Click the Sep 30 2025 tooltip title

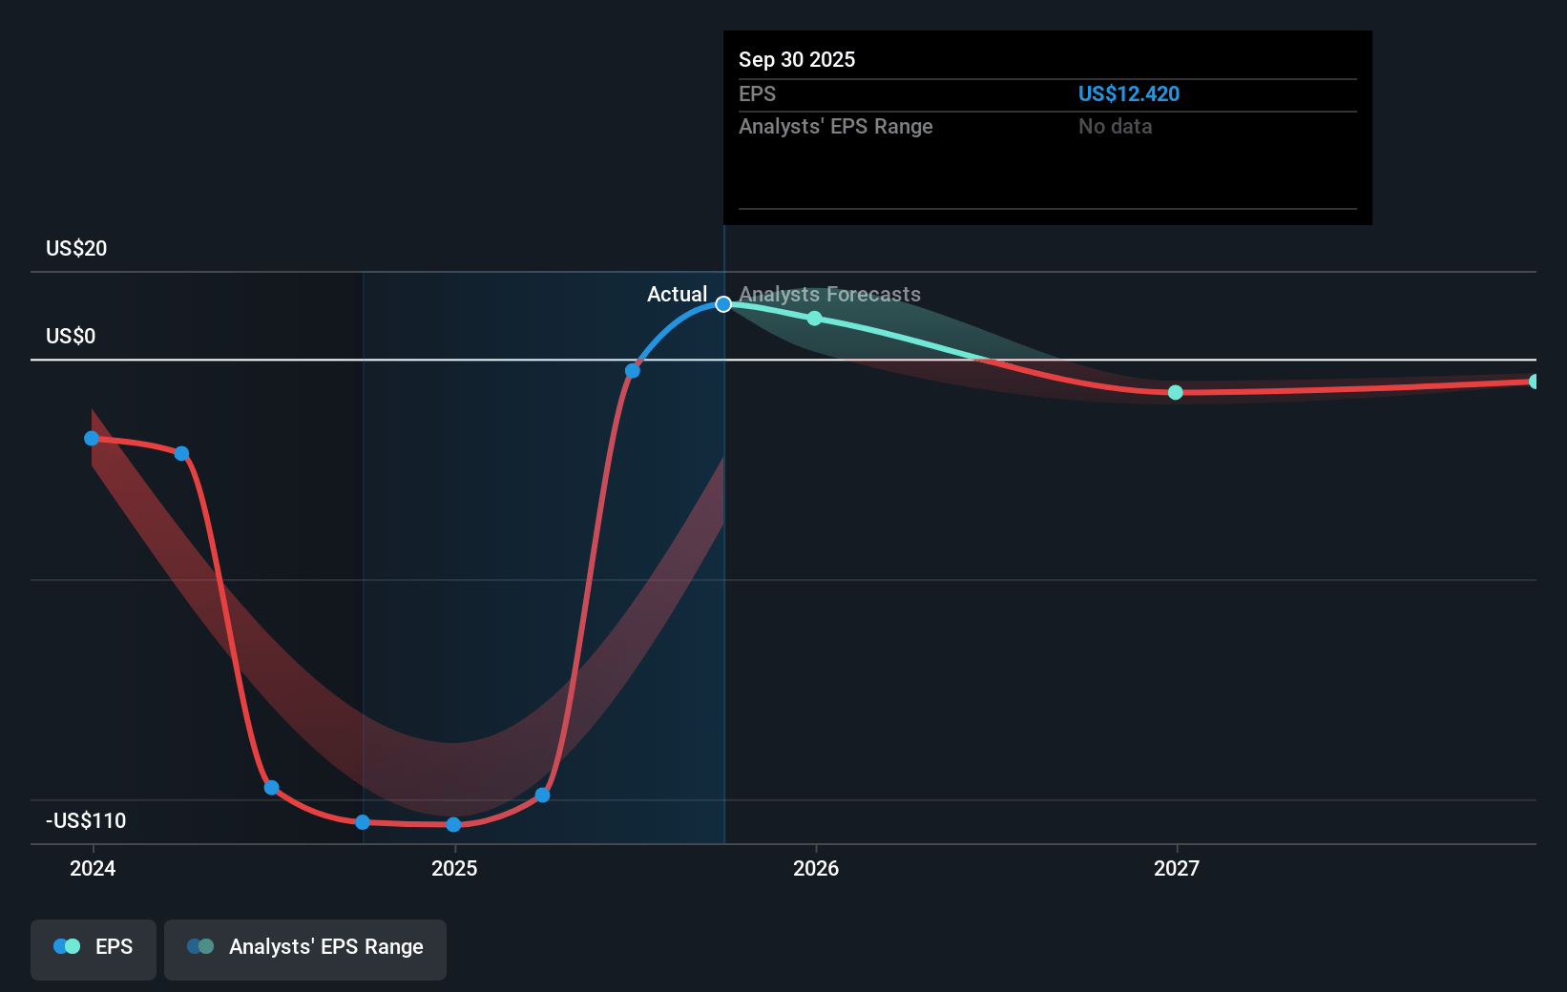coord(797,60)
